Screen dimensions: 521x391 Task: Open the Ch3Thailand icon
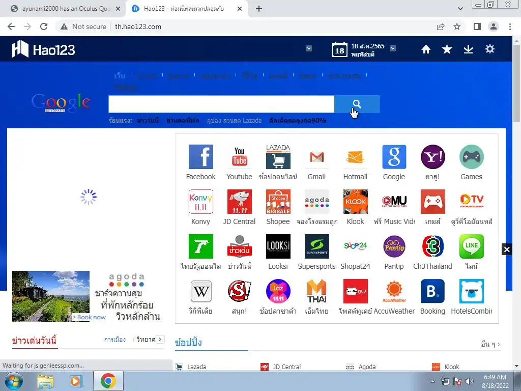[x=432, y=246]
